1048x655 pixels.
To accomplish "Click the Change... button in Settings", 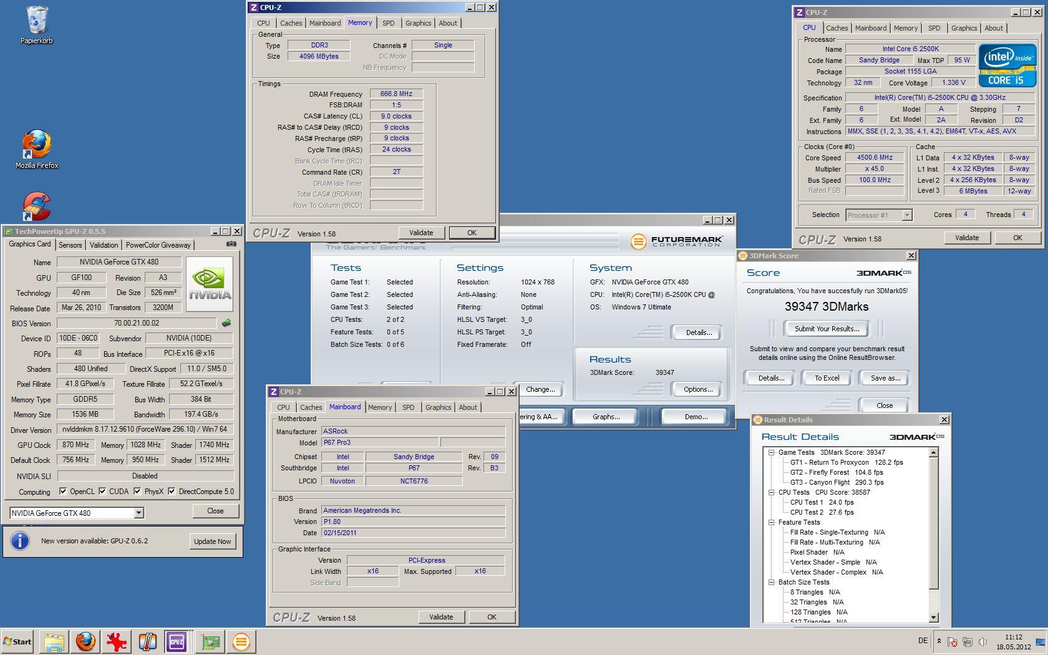I will coord(540,389).
